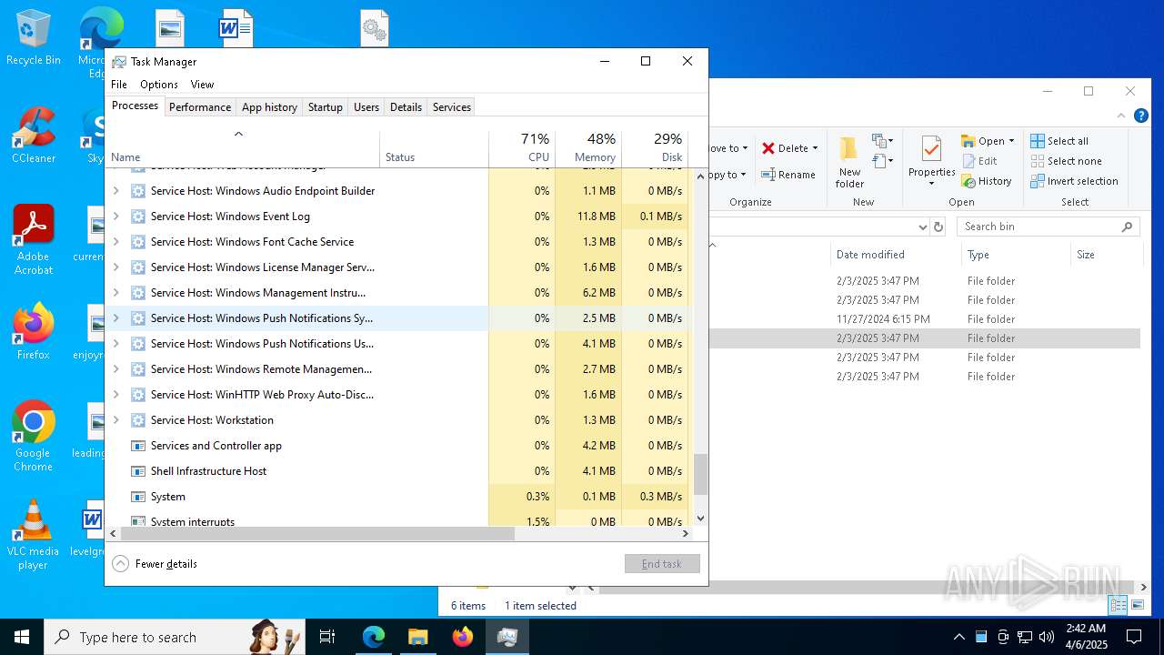Expand Service Host: Windows Remote Management row
Image resolution: width=1164 pixels, height=655 pixels.
pos(115,369)
